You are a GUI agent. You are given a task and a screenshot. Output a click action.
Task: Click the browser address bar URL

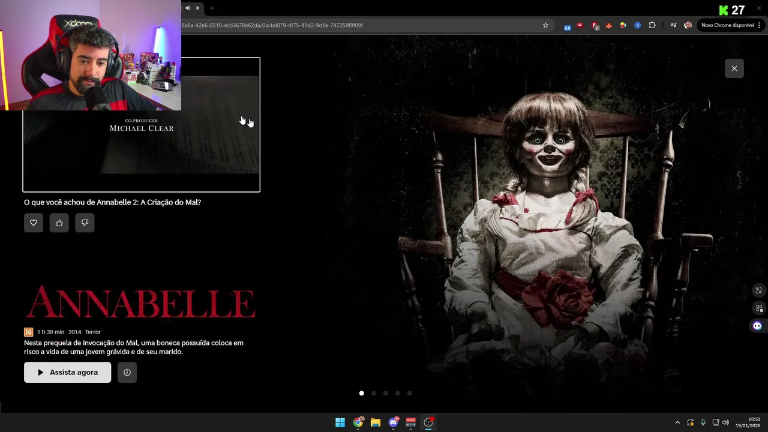coord(272,25)
